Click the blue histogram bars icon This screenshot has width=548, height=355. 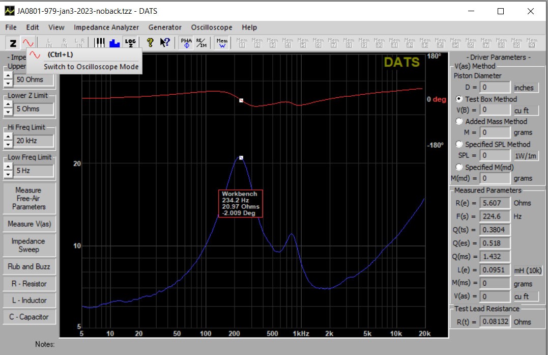(114, 43)
